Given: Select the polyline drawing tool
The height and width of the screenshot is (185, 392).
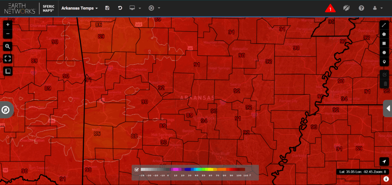Looking at the screenshot, I should pyautogui.click(x=384, y=25).
